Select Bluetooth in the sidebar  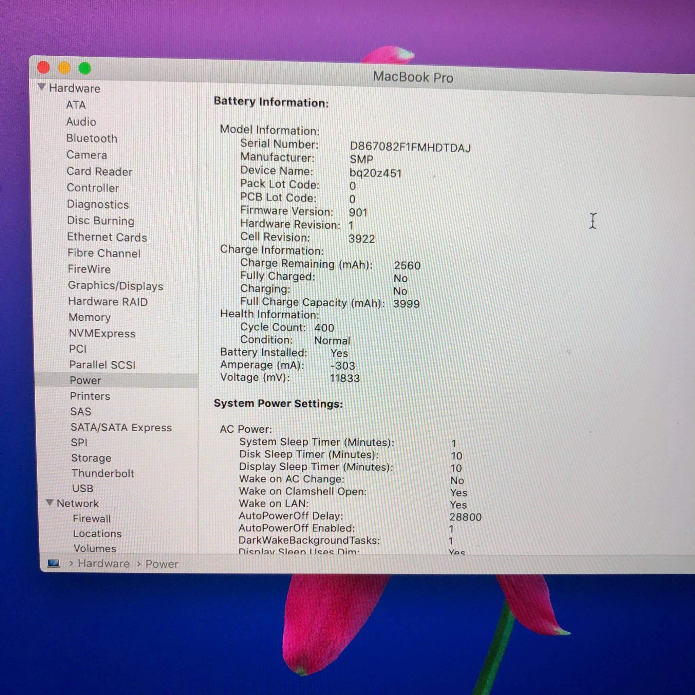[92, 138]
